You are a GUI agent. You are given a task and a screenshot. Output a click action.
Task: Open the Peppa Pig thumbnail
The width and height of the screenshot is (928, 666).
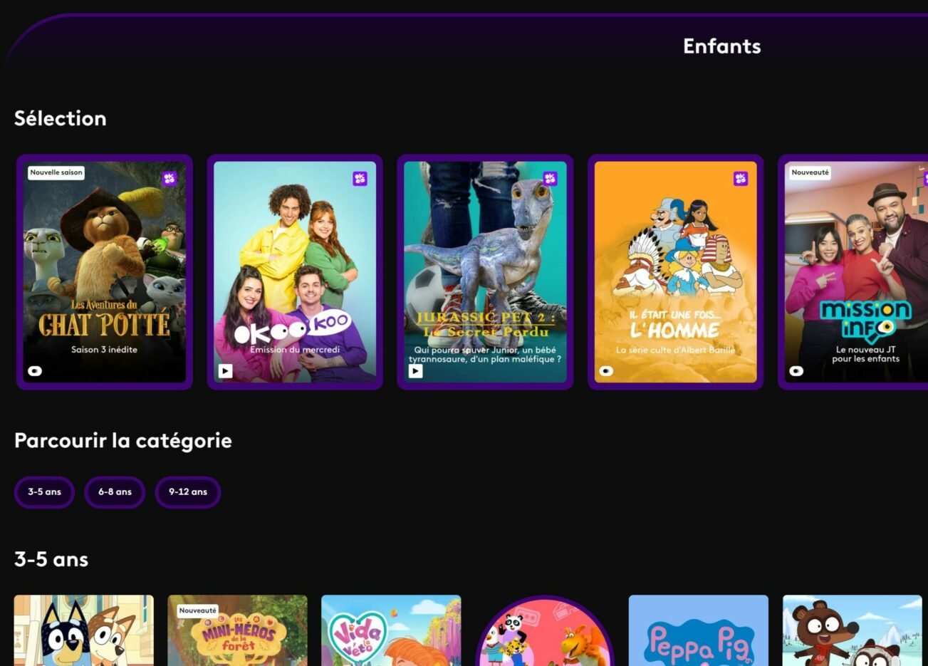tap(699, 630)
